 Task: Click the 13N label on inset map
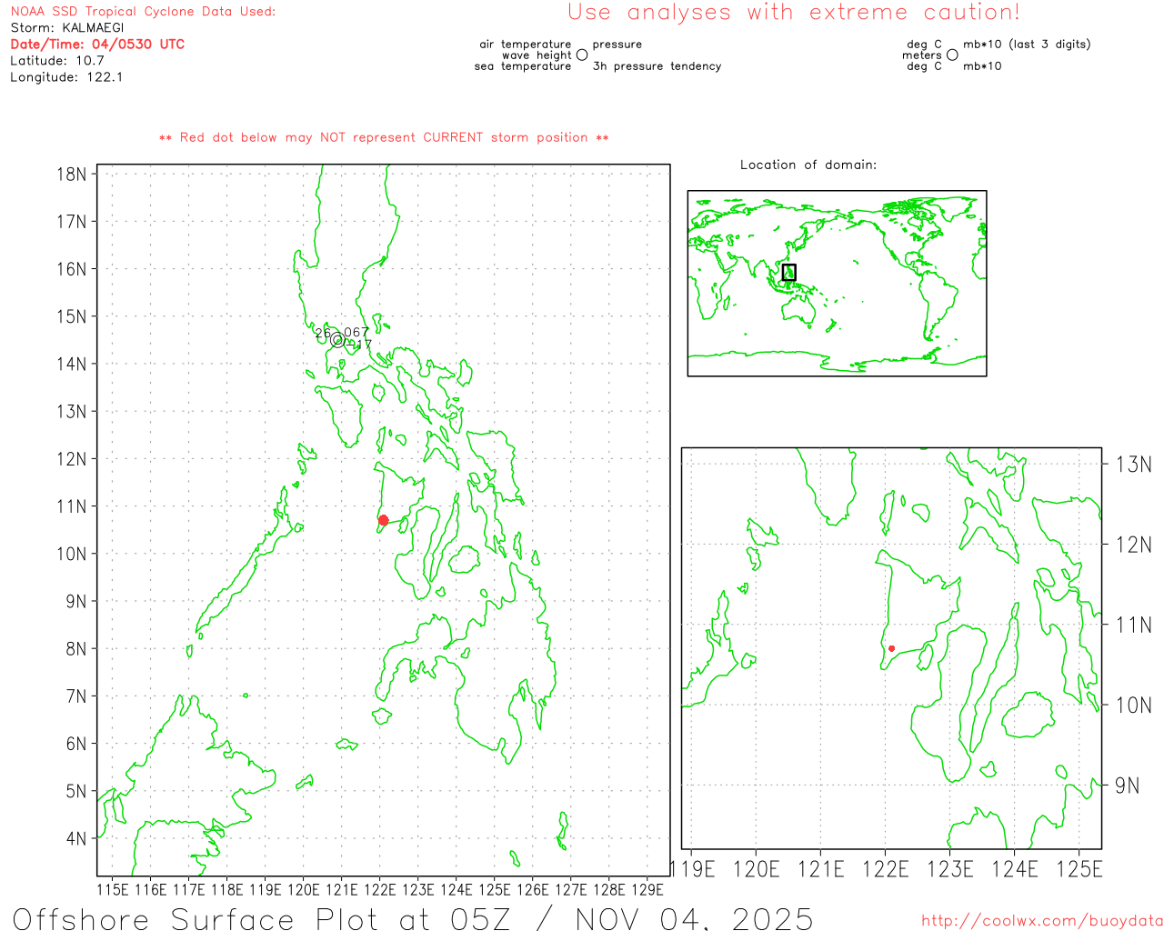pyautogui.click(x=1133, y=465)
